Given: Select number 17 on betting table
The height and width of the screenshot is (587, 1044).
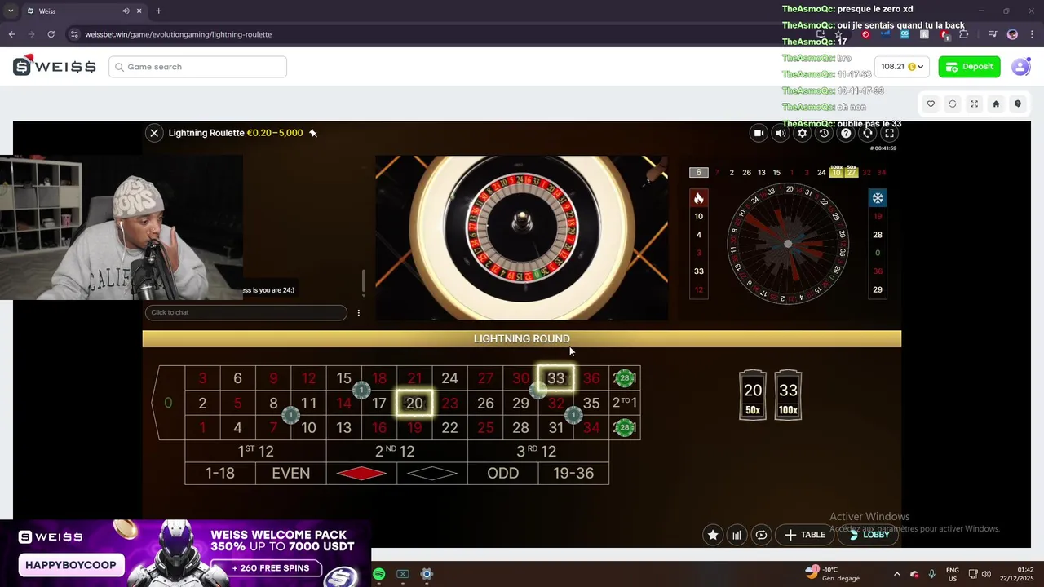Looking at the screenshot, I should 379,403.
